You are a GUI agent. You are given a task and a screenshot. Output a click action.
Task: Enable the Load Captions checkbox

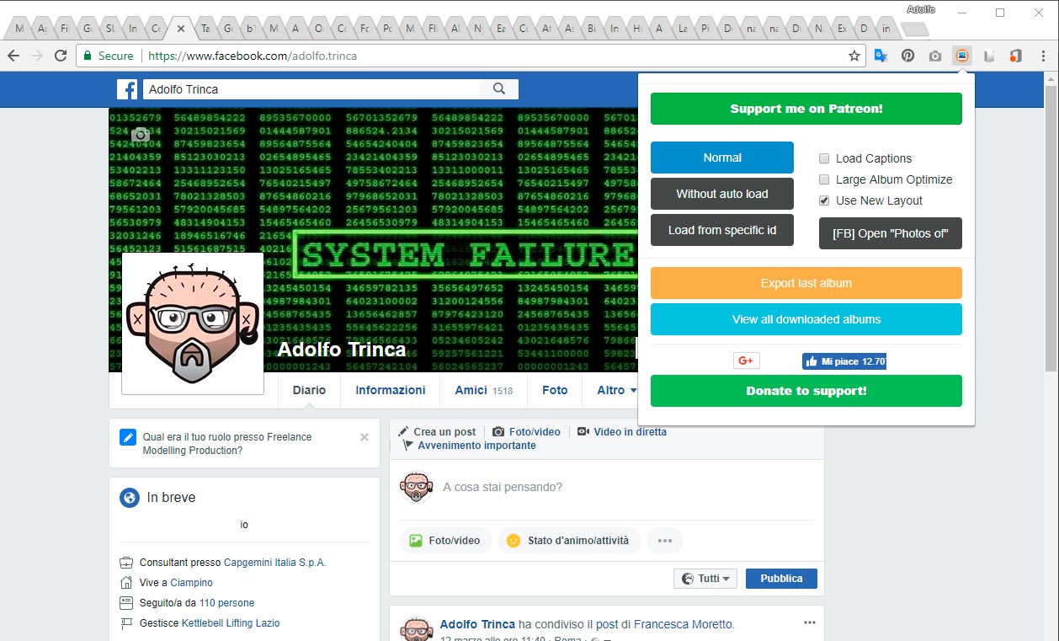(x=825, y=158)
